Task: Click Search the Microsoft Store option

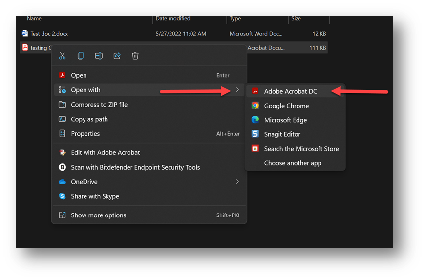Action: [x=301, y=149]
